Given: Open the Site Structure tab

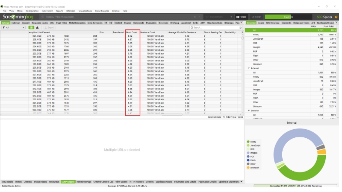Looking at the screenshot, I should pyautogui.click(x=273, y=23).
